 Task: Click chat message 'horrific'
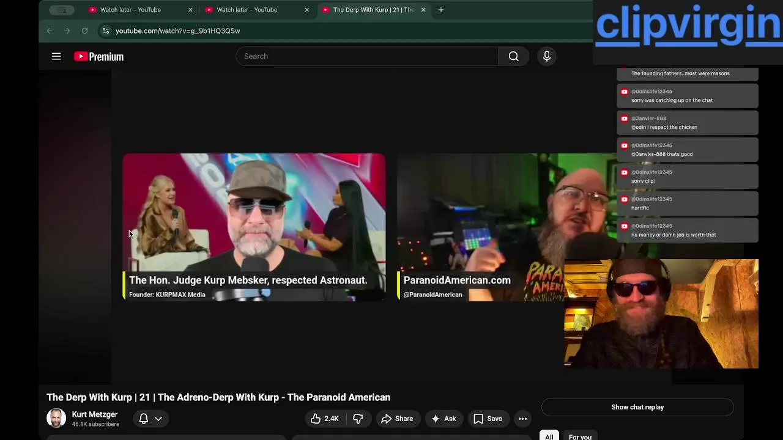(640, 208)
